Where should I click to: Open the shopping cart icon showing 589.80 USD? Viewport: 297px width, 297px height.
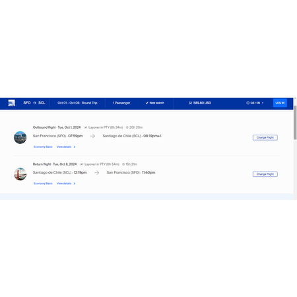point(190,103)
